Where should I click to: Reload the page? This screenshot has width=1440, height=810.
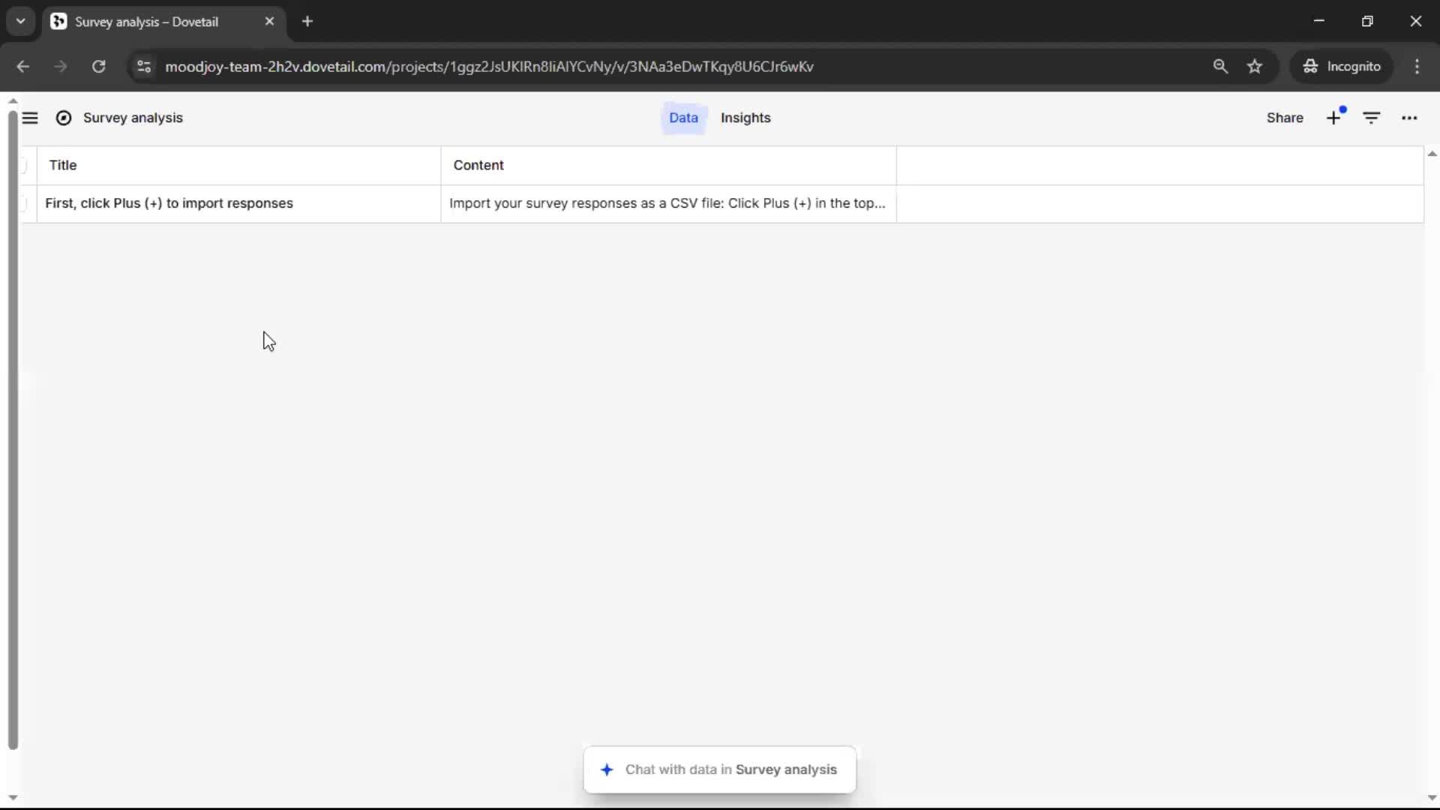pyautogui.click(x=98, y=66)
